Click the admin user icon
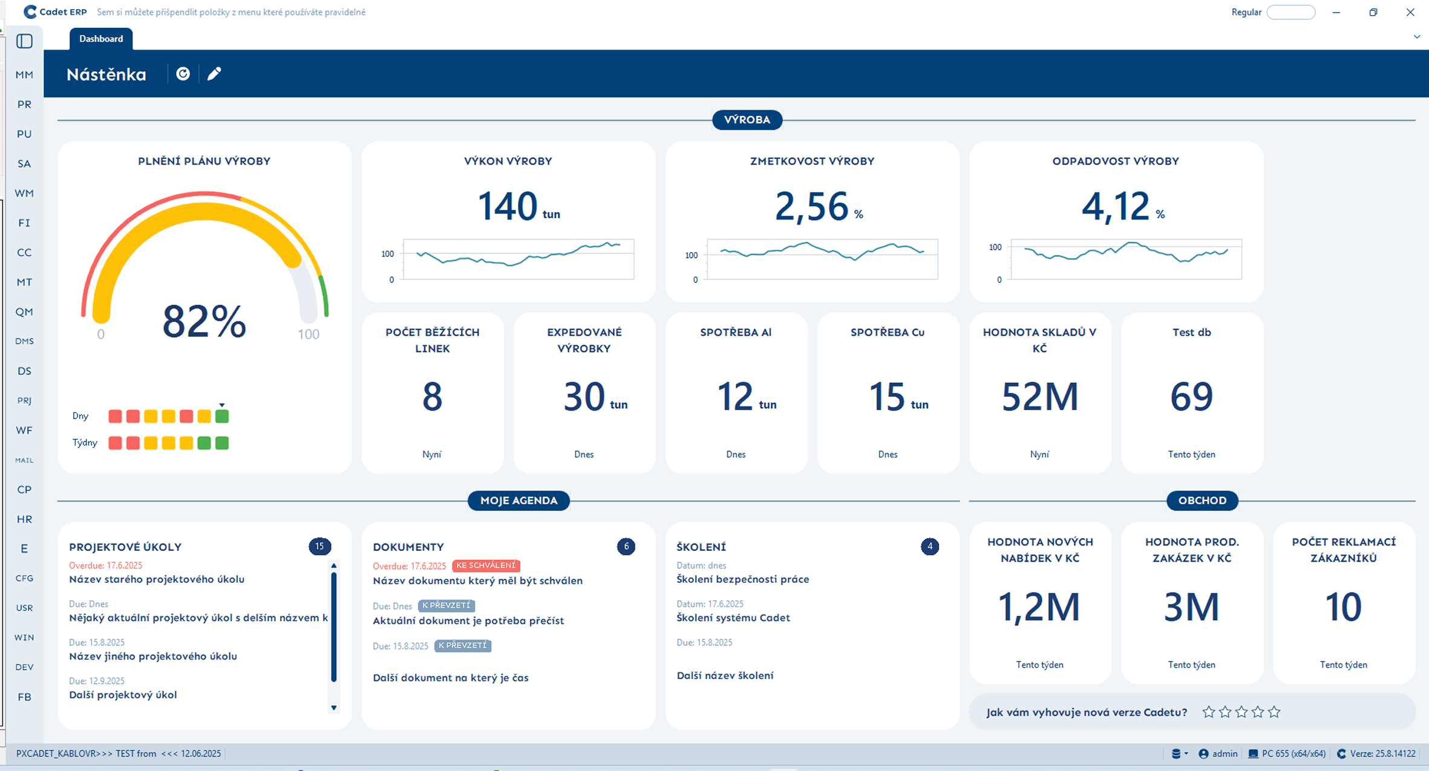The width and height of the screenshot is (1429, 771). pos(1203,753)
